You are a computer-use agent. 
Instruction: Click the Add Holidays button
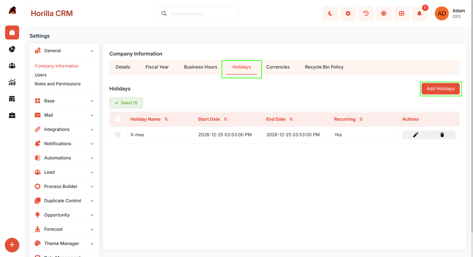click(x=441, y=89)
